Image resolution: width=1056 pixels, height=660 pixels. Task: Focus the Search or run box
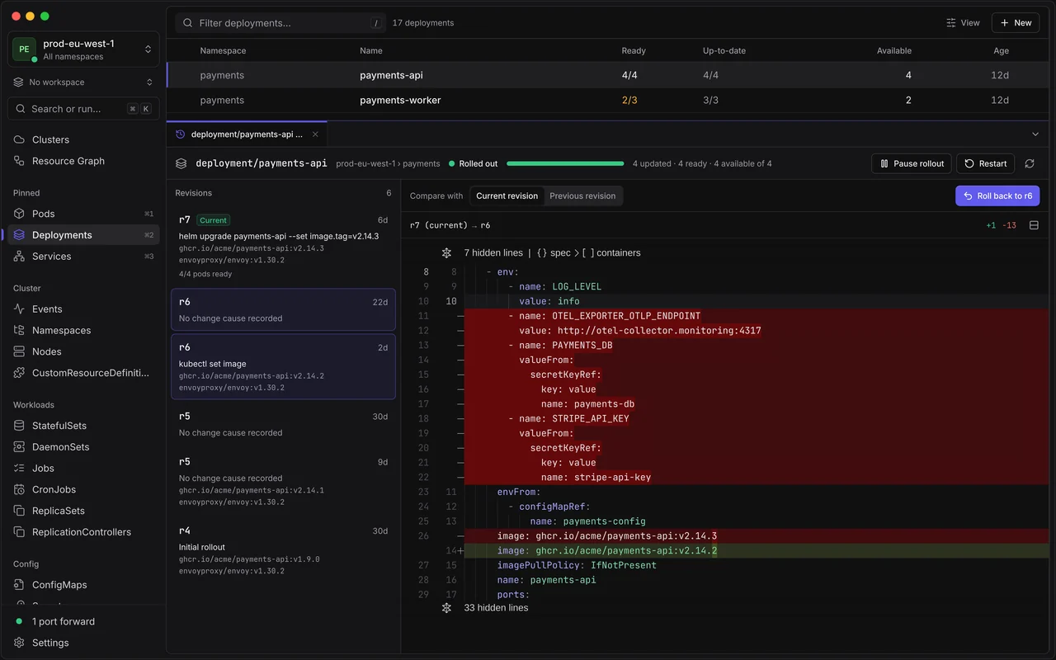pyautogui.click(x=83, y=109)
